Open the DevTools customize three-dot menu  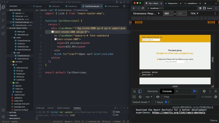coord(210,91)
